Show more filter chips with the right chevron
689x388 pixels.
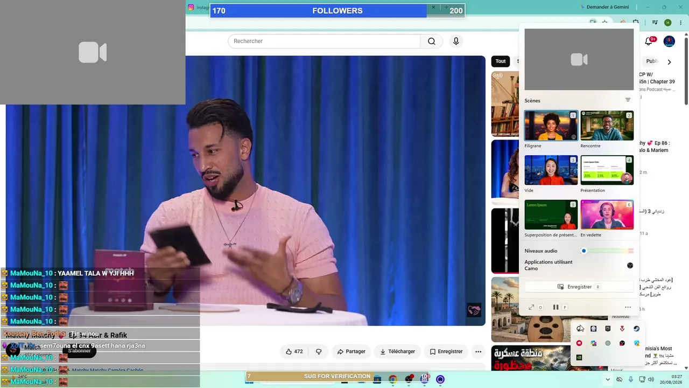[669, 62]
